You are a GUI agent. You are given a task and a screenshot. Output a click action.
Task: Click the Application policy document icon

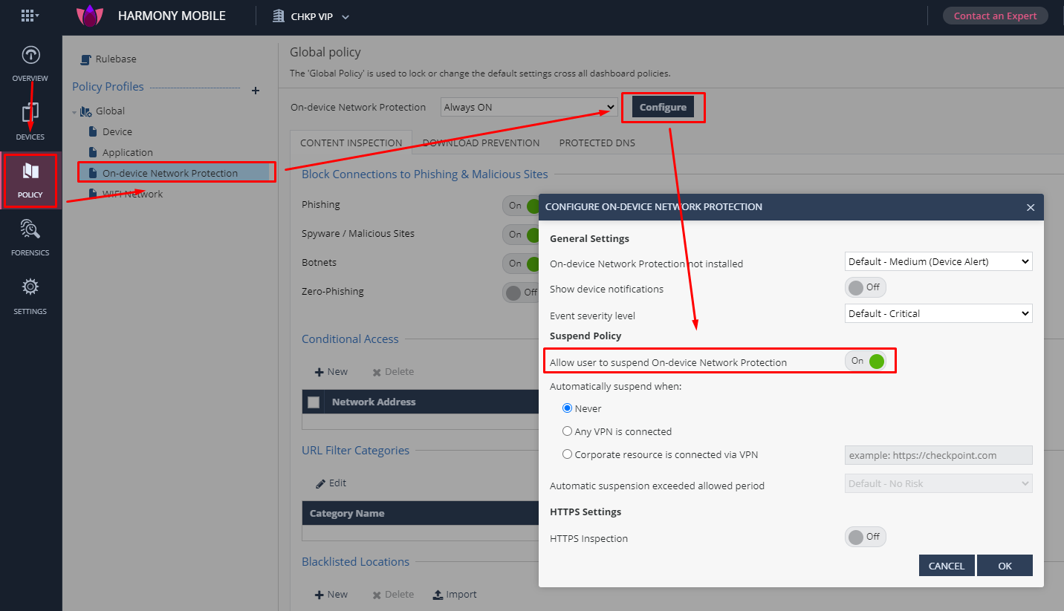point(93,152)
